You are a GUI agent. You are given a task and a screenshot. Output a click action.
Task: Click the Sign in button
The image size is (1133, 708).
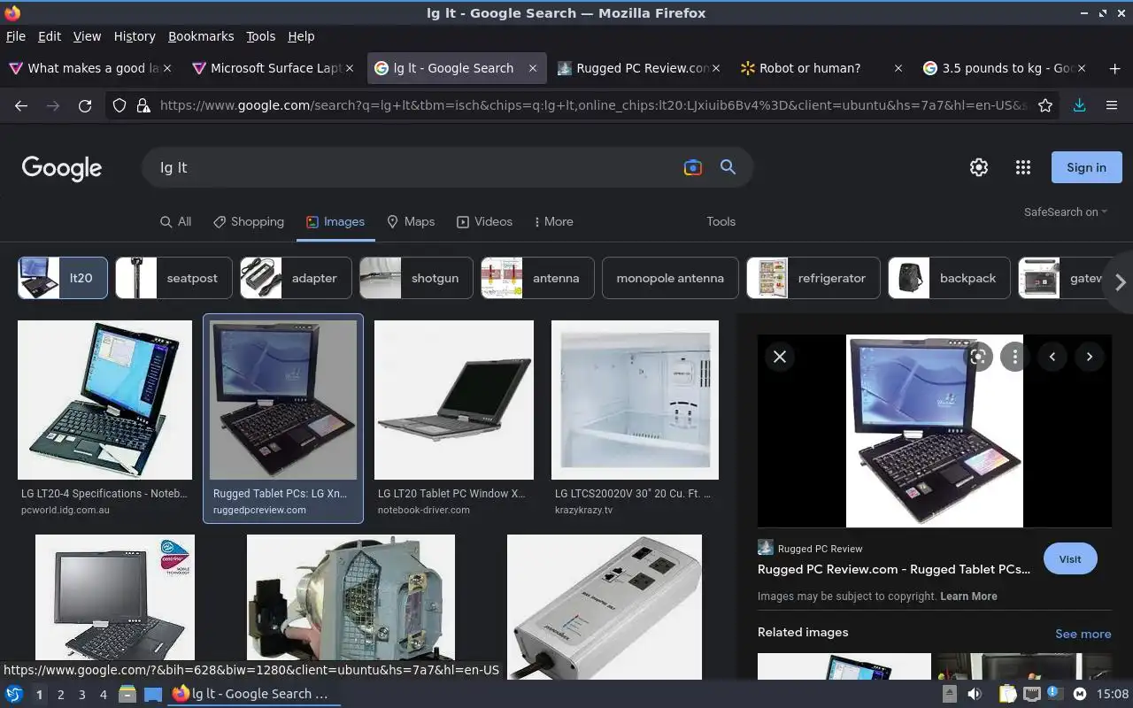(x=1086, y=167)
